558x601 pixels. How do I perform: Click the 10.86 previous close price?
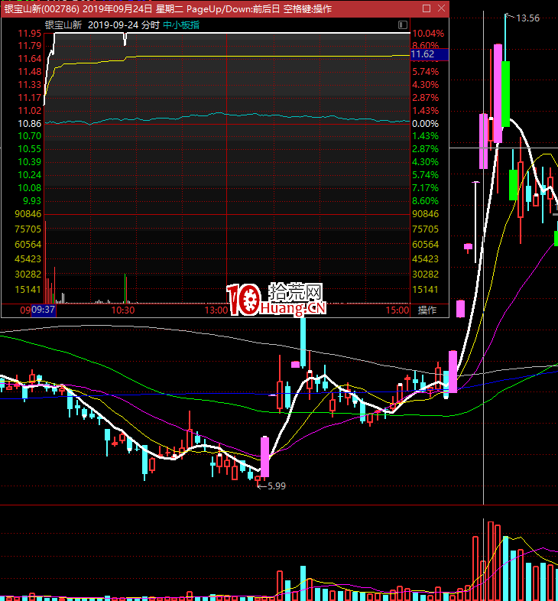point(30,124)
